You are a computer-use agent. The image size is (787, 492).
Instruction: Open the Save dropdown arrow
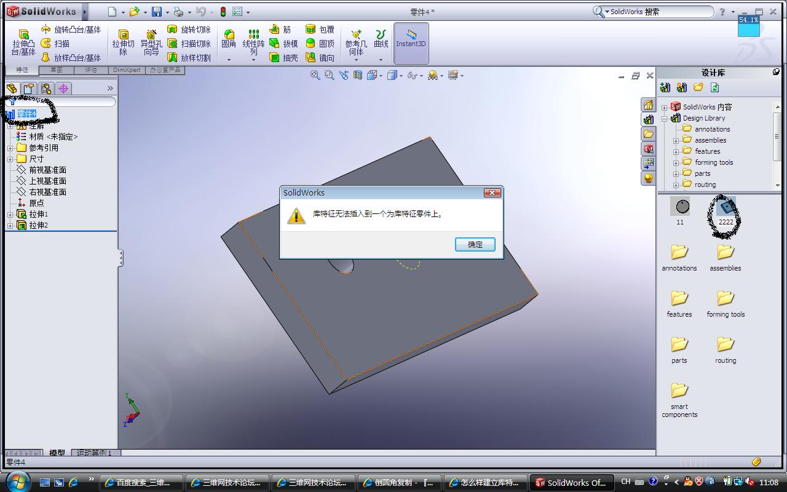pos(167,12)
